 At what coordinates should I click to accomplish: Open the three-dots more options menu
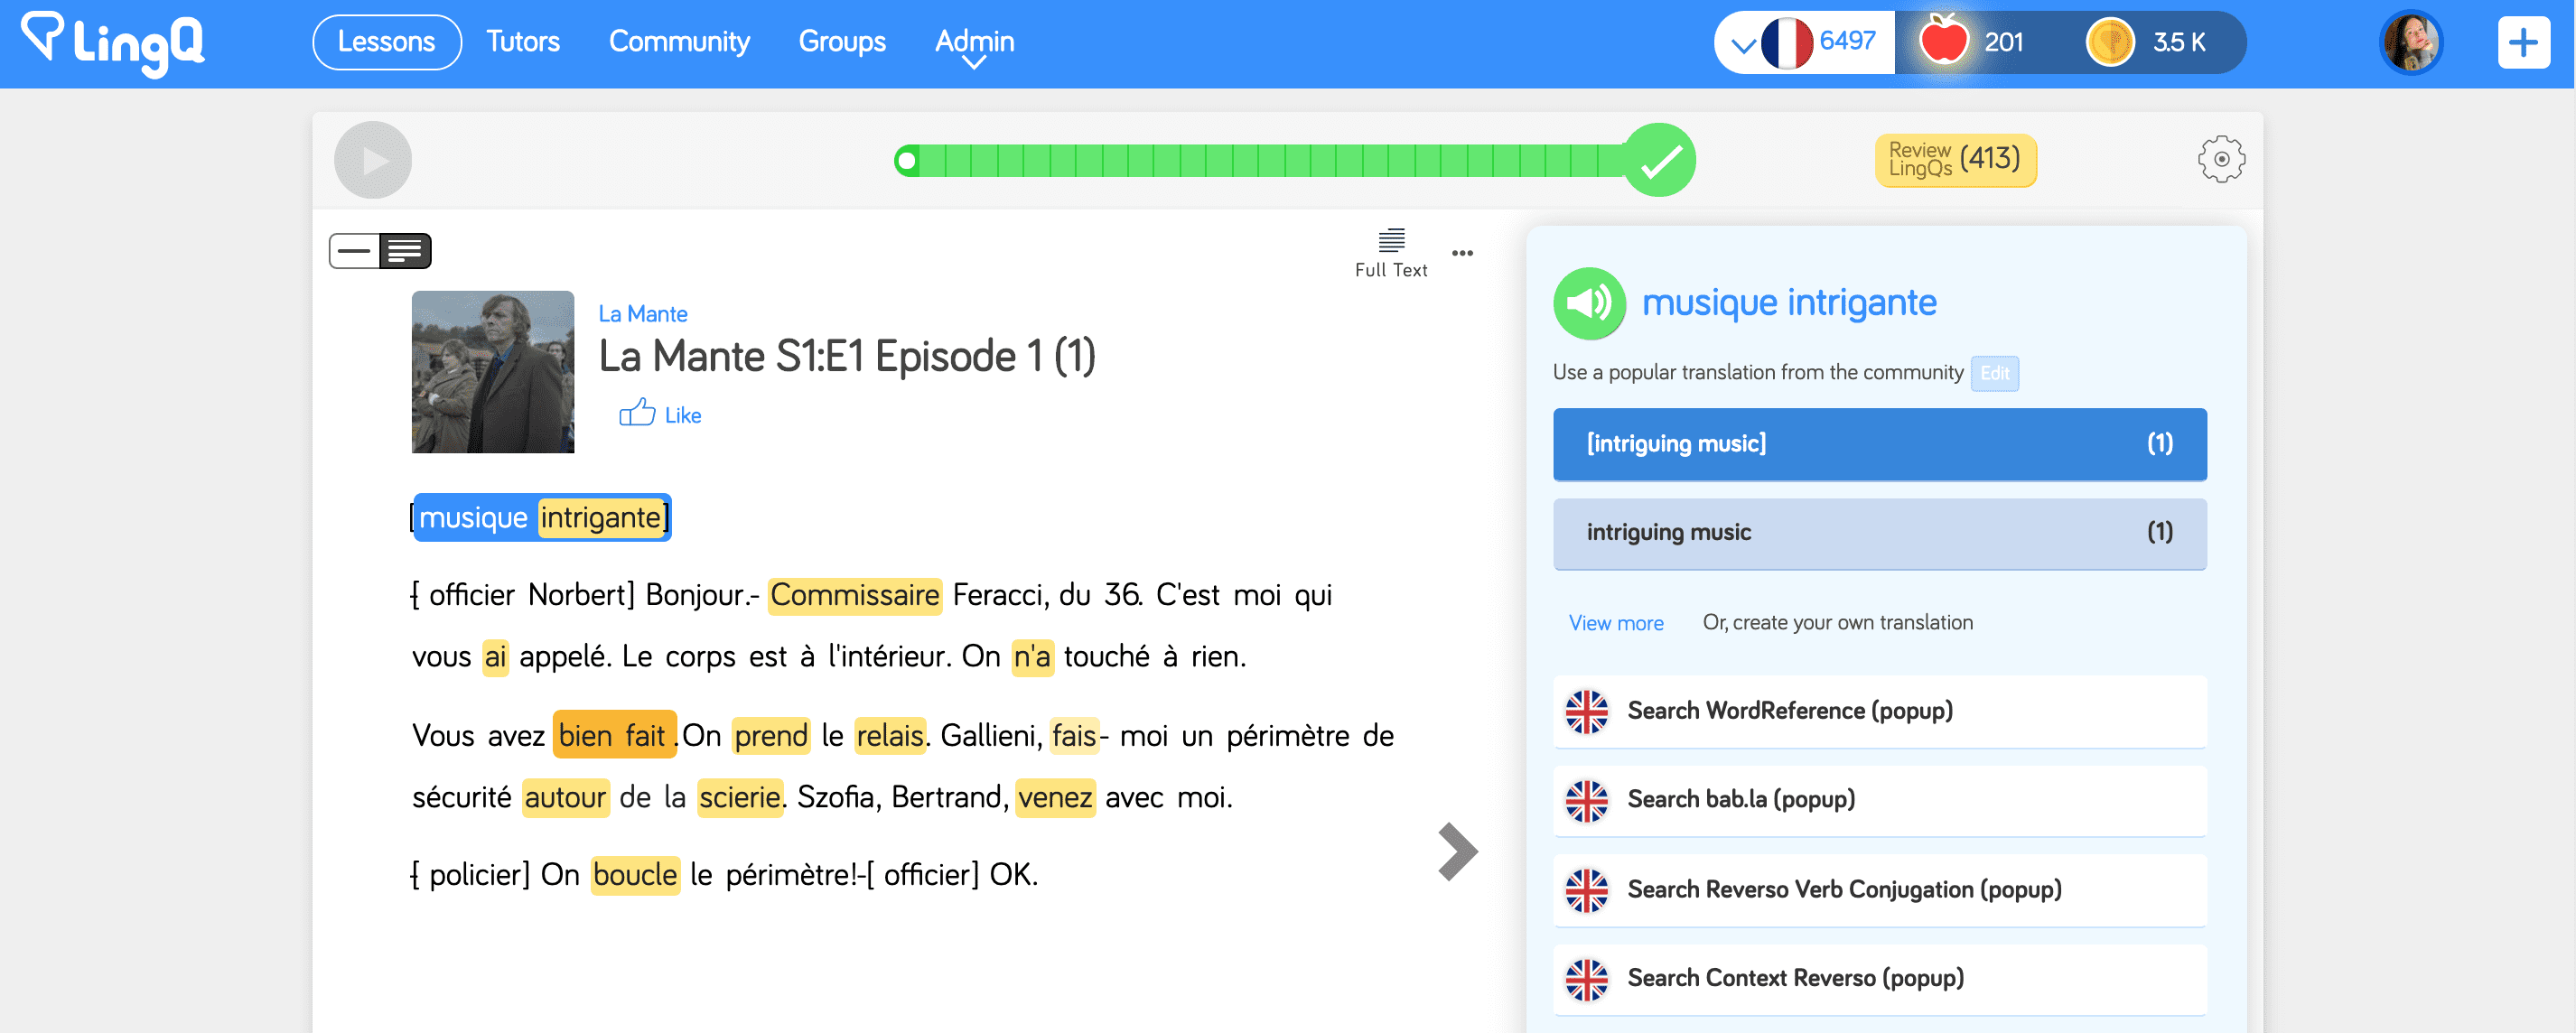[x=1462, y=253]
